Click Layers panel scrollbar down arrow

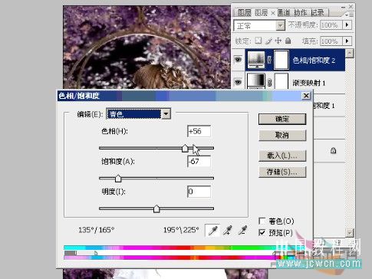point(349,232)
